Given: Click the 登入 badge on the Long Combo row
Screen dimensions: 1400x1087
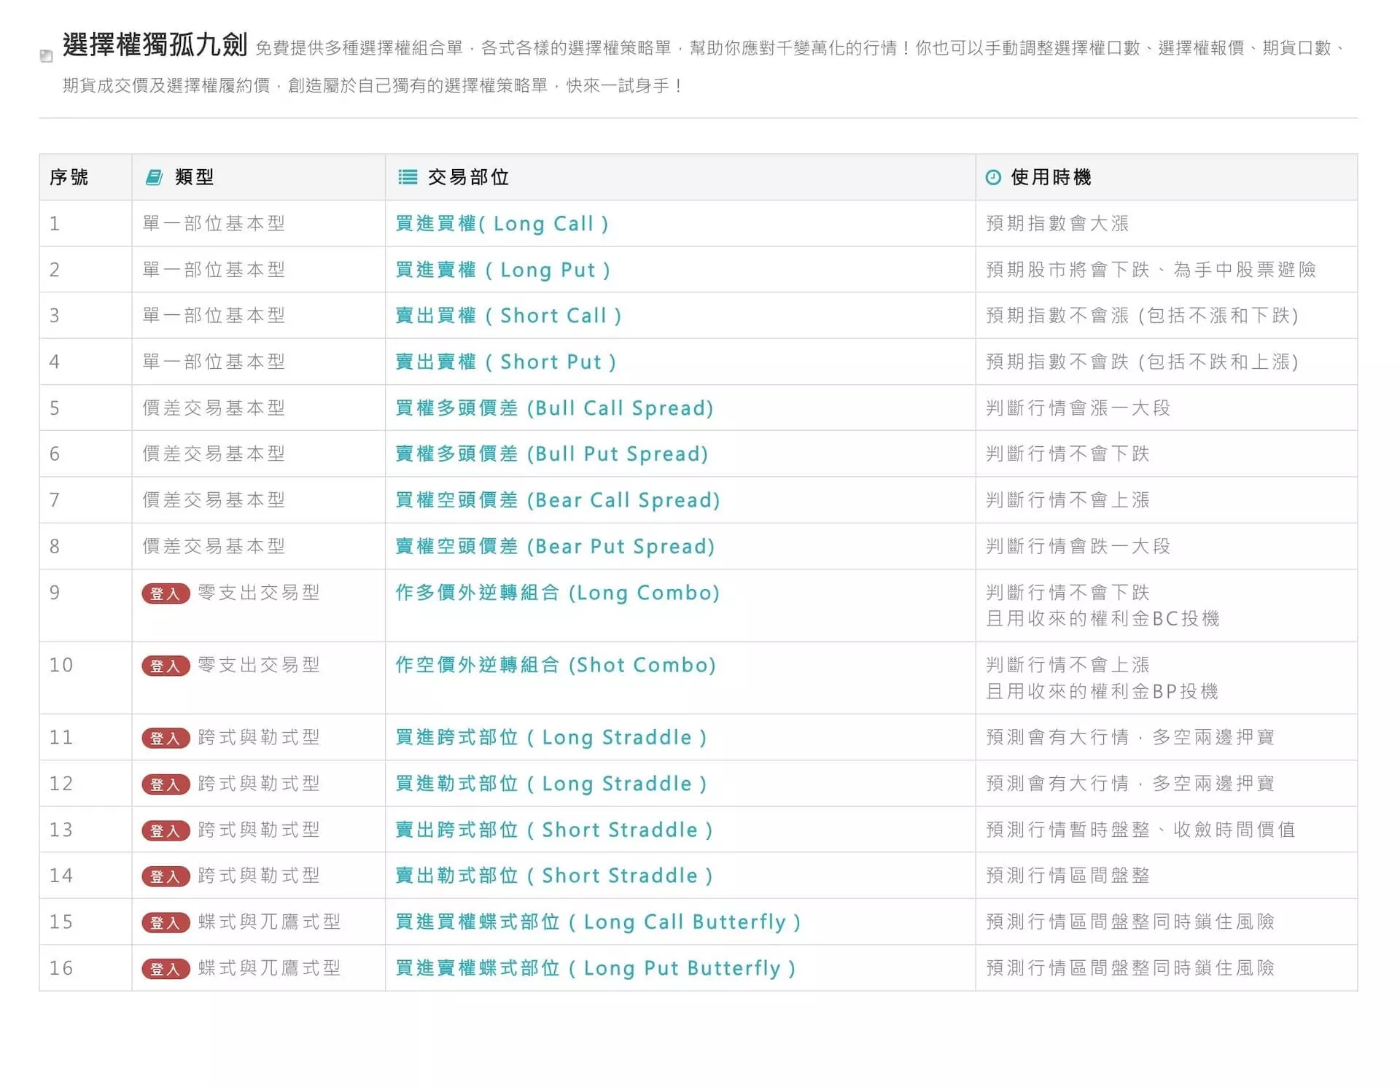Looking at the screenshot, I should (x=165, y=593).
